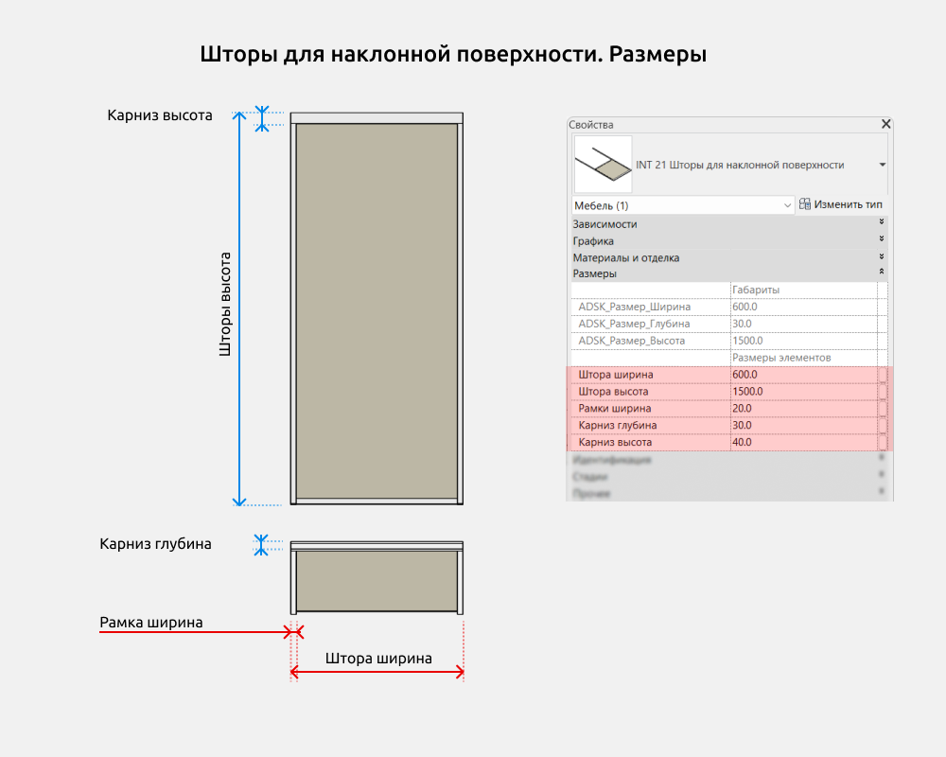
Task: Expand the Графика section
Action: (x=881, y=239)
